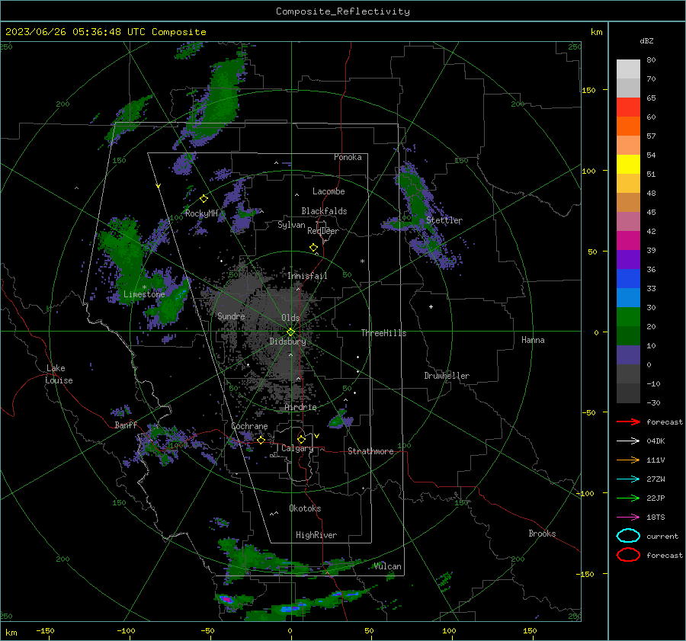Click the Lake Louise label
Viewport: 686px width, 641px height.
click(59, 374)
